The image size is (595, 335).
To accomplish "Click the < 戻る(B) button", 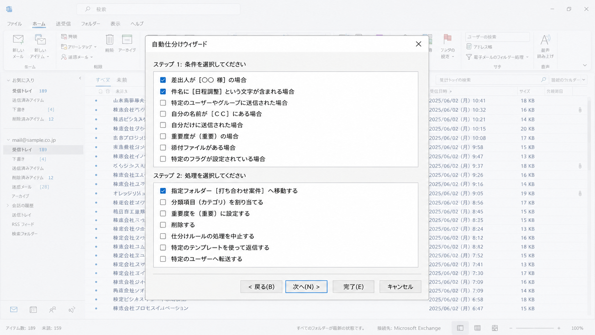I will (261, 287).
